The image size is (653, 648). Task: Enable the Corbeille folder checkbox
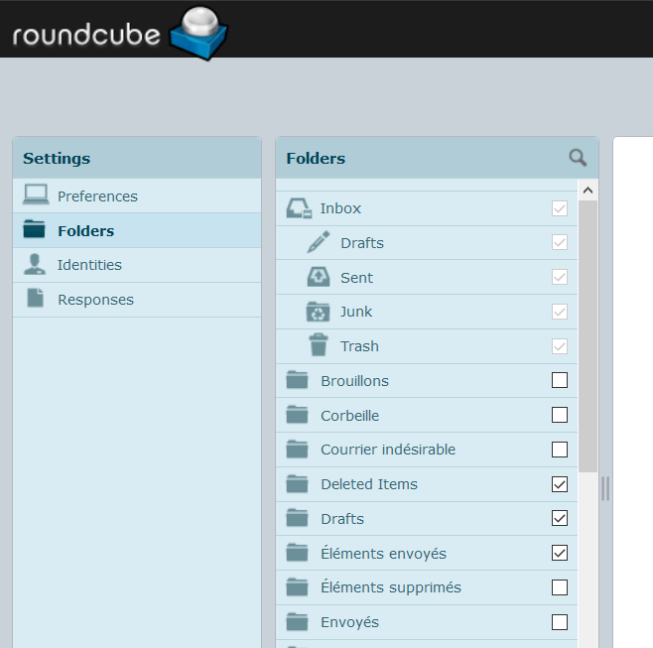coord(560,415)
